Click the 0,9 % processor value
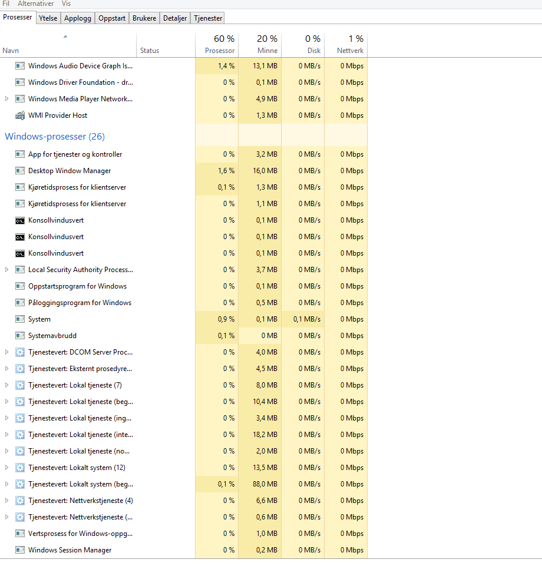The height and width of the screenshot is (566, 542). pyautogui.click(x=226, y=319)
